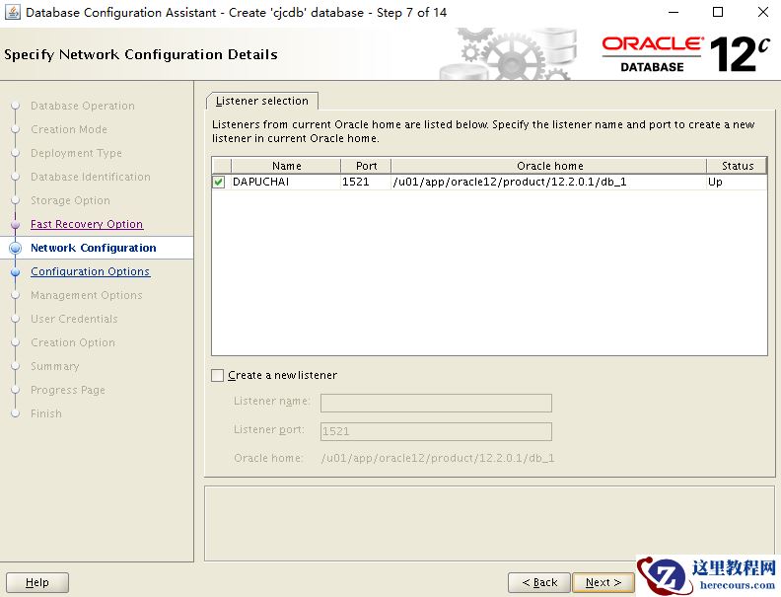This screenshot has height=597, width=781.
Task: Go back with the Back button
Action: click(x=539, y=582)
